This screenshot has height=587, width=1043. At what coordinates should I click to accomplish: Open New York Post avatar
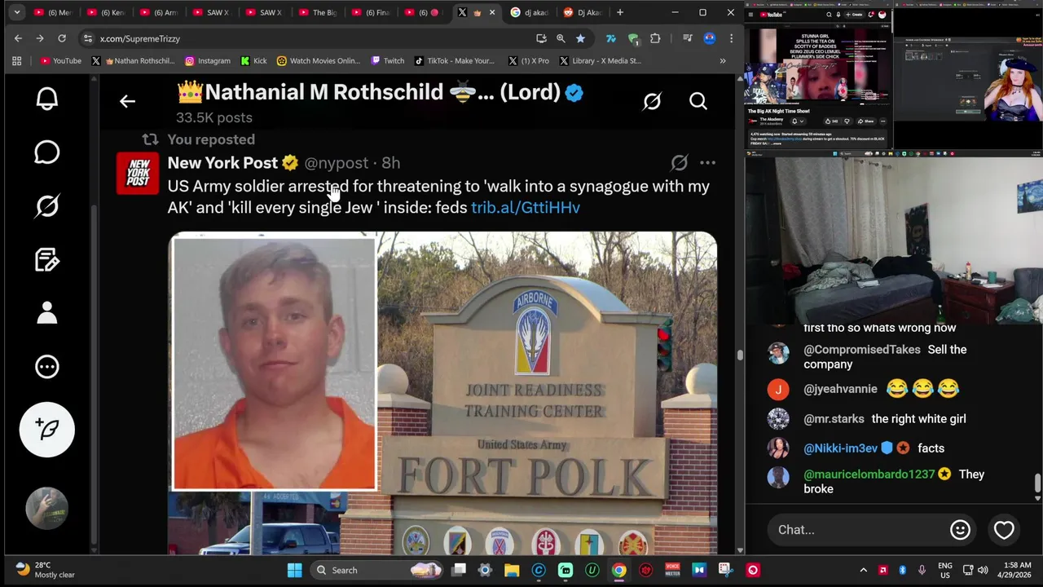pyautogui.click(x=138, y=173)
